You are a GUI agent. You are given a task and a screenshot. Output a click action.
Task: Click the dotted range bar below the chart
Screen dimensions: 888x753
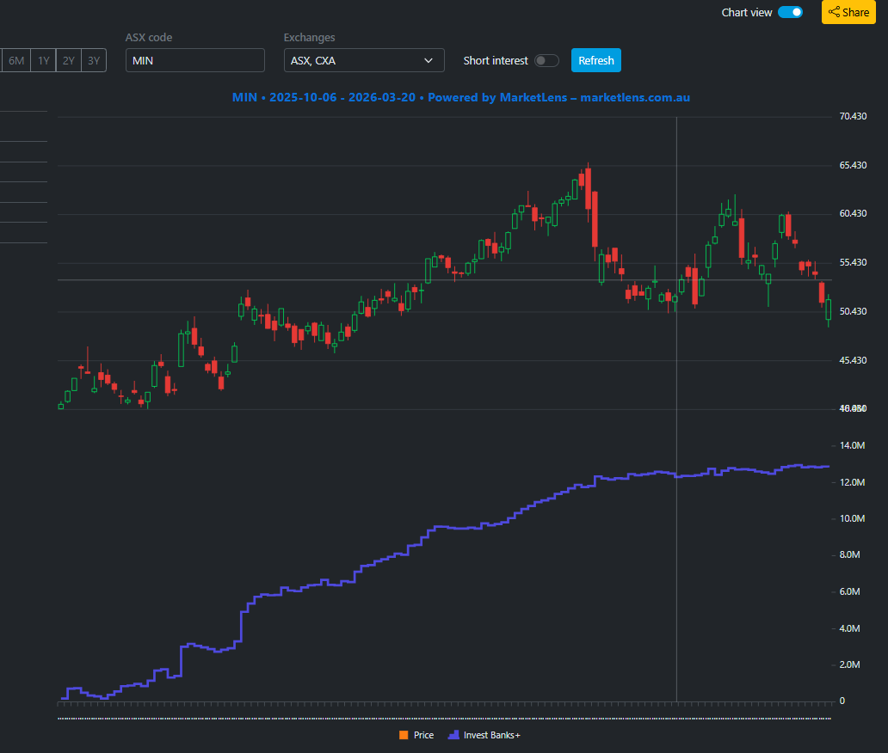click(x=445, y=719)
